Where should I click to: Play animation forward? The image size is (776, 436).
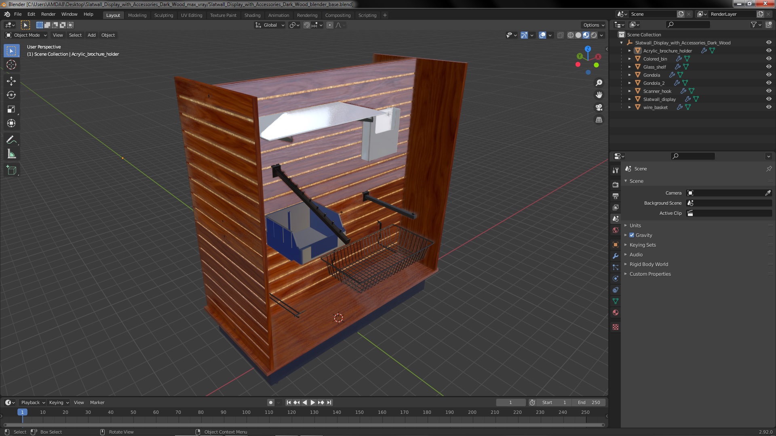coord(313,402)
